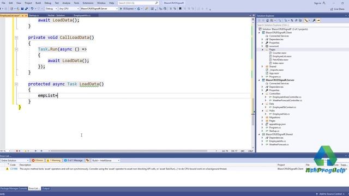The image size is (349, 196).
Task: Click the build filter icon in Error List
Action: point(88,160)
